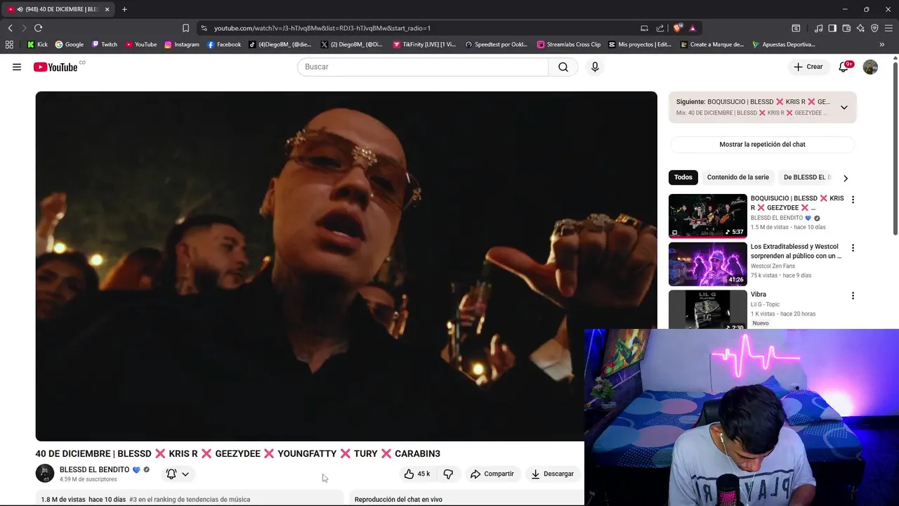Select the De BLESSD EL B chip
This screenshot has width=899, height=506.
(807, 177)
